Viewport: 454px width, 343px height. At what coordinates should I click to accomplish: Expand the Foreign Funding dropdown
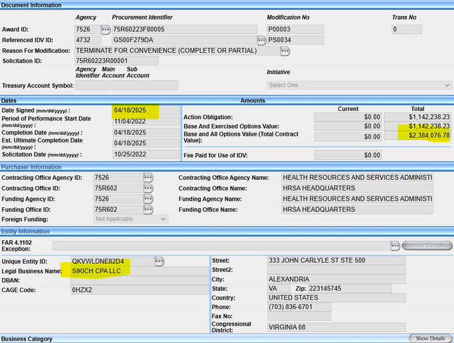[130, 219]
